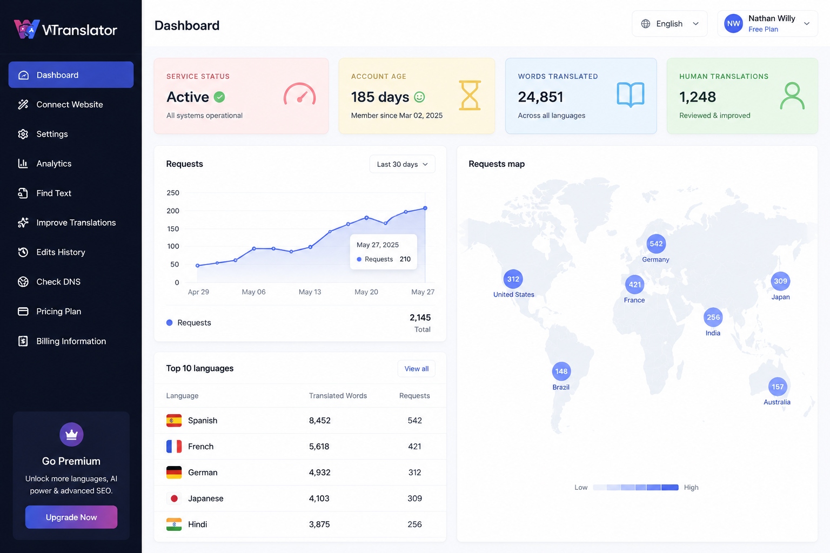Open Dashboard in the sidebar
Screen dimensions: 830x553
tap(71, 75)
